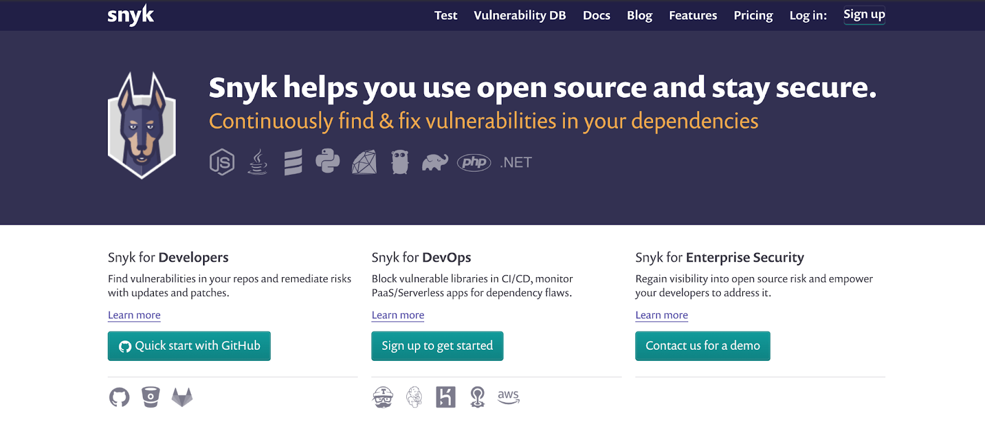Click the subtitle 'Continuously find & fix vulnerabilities'
The width and height of the screenshot is (985, 431).
483,121
